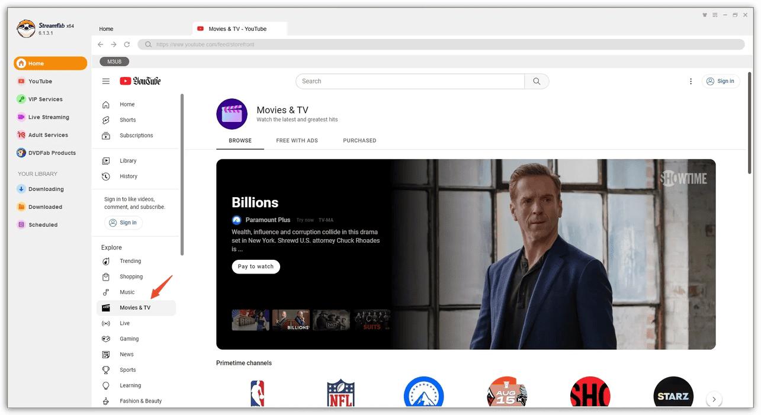Click the search magnifier button

tap(537, 81)
